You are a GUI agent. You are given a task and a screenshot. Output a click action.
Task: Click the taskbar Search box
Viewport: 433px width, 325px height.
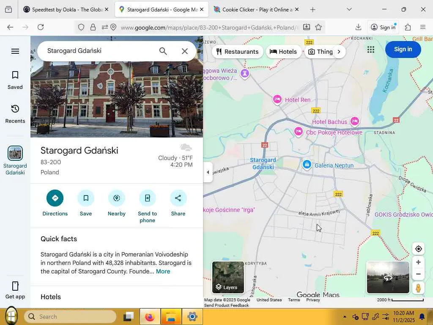pyautogui.click(x=71, y=317)
